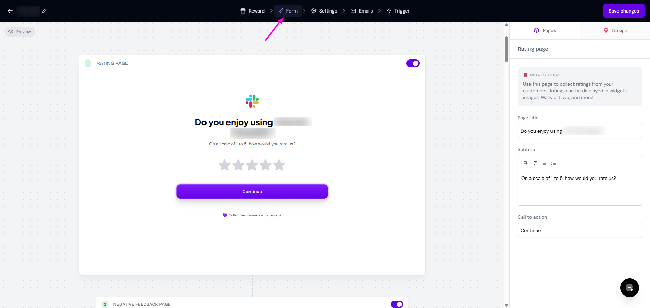Open the Reward step
This screenshot has width=650, height=308.
253,11
